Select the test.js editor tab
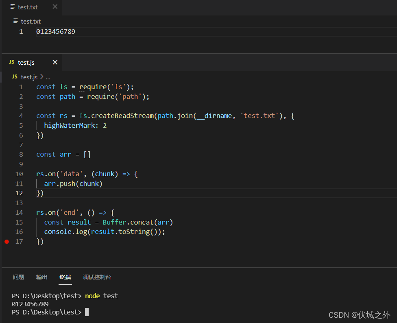Image resolution: width=397 pixels, height=323 pixels. pos(25,62)
